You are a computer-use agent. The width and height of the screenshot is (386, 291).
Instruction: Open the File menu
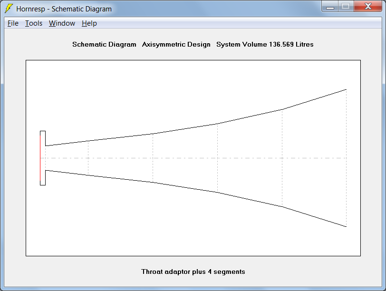[13, 23]
